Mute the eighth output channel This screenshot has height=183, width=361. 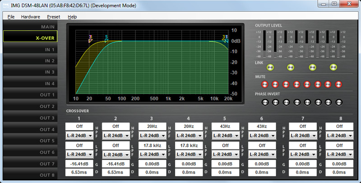pos(339,84)
